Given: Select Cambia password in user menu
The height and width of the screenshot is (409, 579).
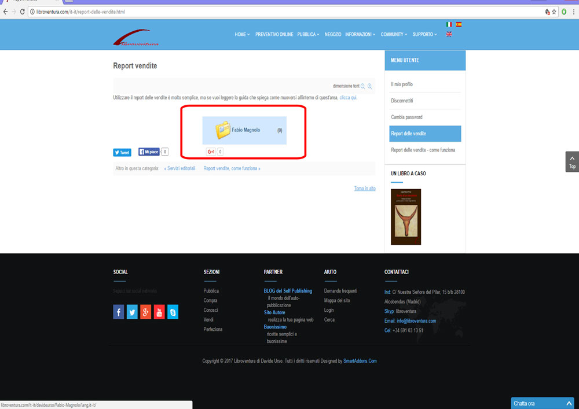Looking at the screenshot, I should click(x=406, y=117).
